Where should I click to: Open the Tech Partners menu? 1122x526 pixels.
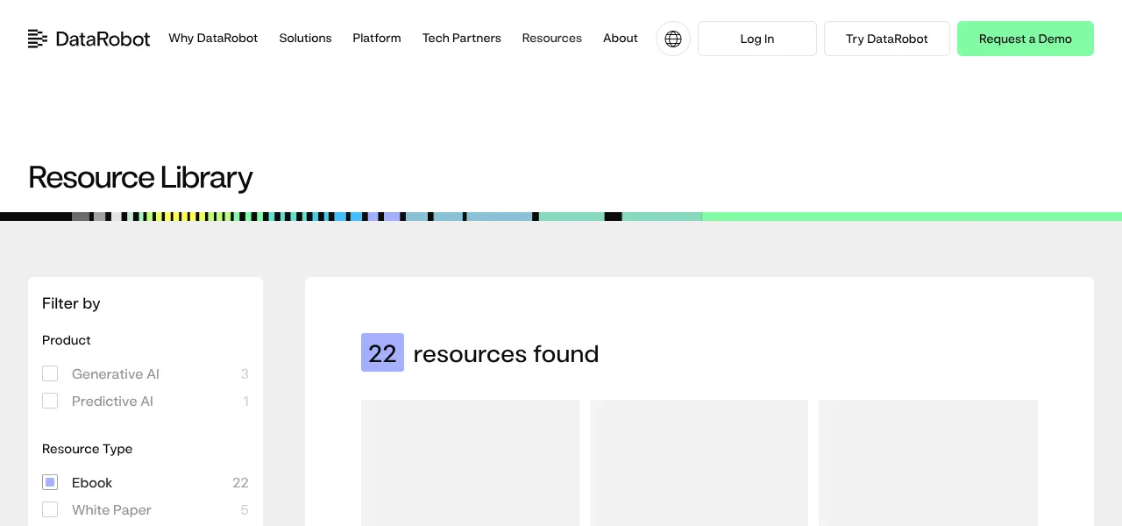[x=462, y=39]
